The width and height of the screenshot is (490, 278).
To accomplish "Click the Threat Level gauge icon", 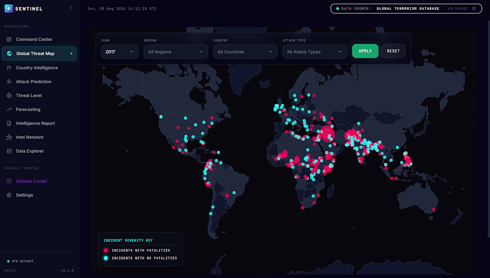I will coord(9,95).
